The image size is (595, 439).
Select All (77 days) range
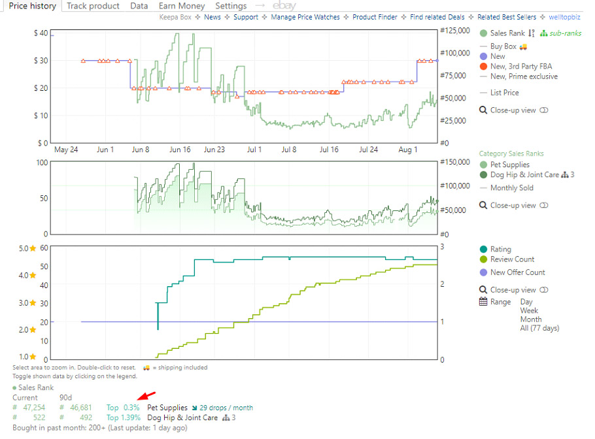click(x=539, y=328)
